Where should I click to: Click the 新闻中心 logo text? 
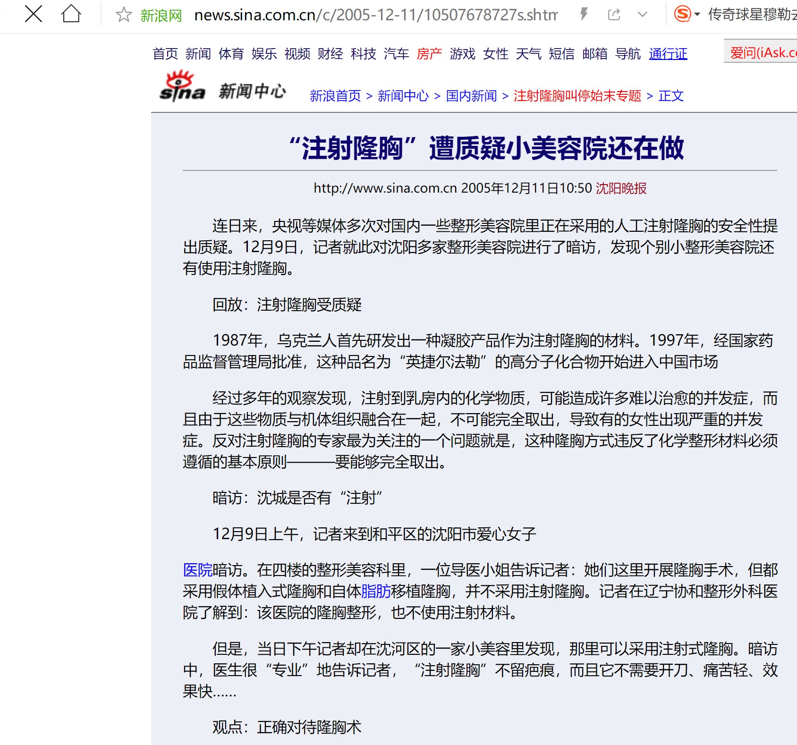(x=252, y=91)
